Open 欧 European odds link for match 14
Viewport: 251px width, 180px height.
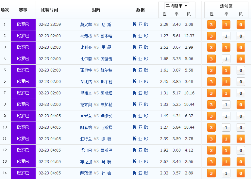pos(146,173)
